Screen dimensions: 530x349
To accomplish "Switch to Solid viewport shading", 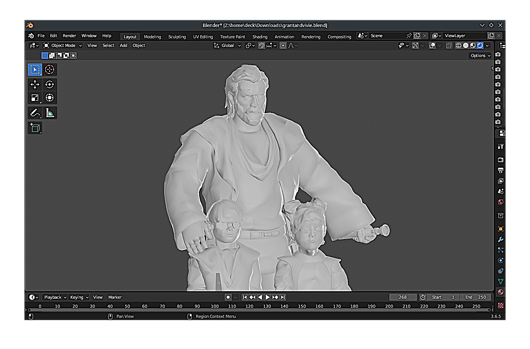I will (466, 45).
